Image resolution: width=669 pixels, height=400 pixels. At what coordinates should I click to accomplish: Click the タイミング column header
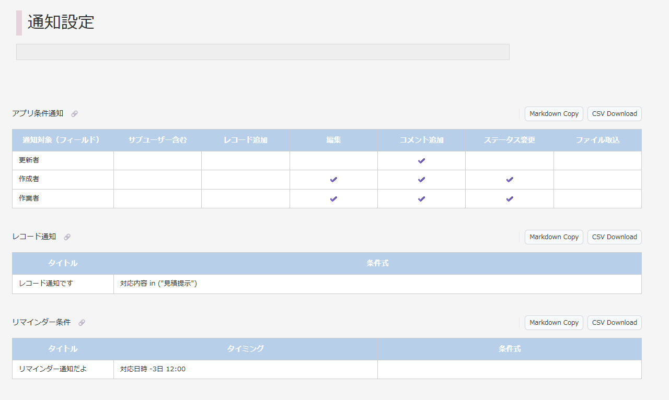(x=246, y=349)
